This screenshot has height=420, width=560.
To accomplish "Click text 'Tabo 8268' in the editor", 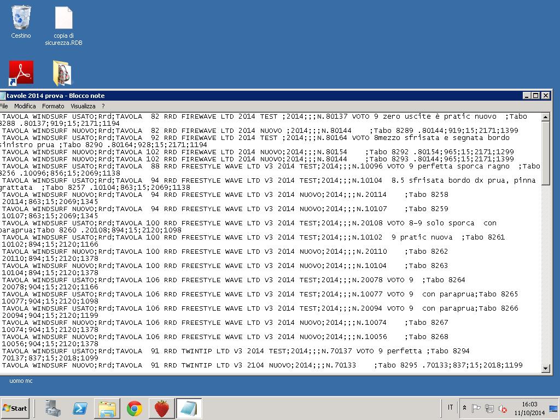I will 429,337.
